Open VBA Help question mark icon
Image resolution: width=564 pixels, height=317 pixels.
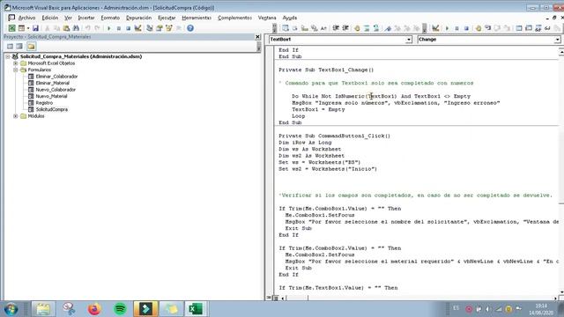190,28
